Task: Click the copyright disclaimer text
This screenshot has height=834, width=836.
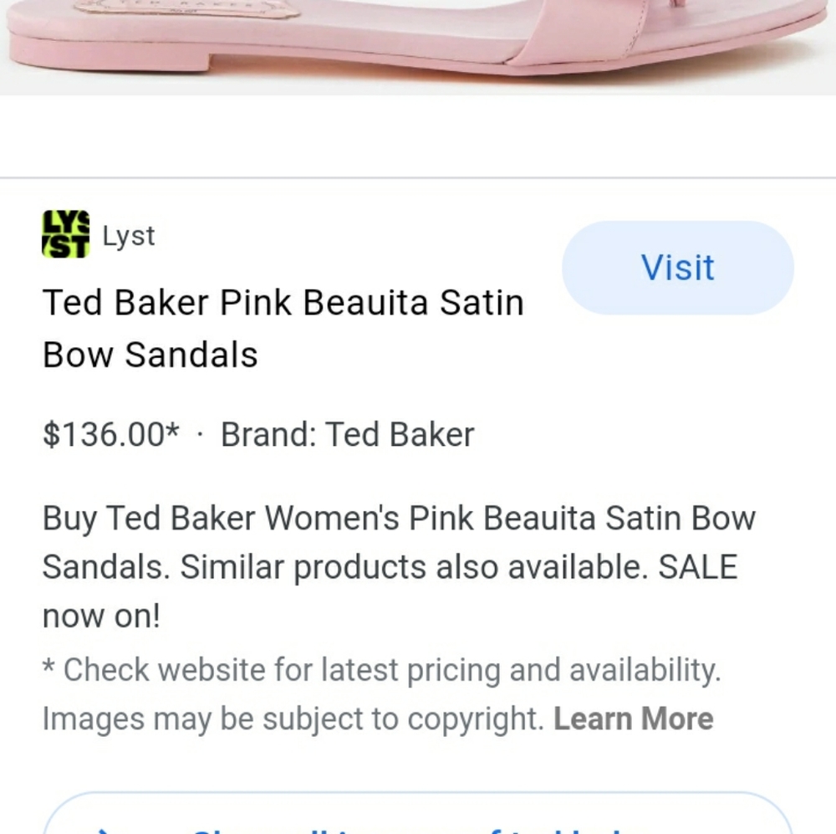Action: pyautogui.click(x=376, y=694)
